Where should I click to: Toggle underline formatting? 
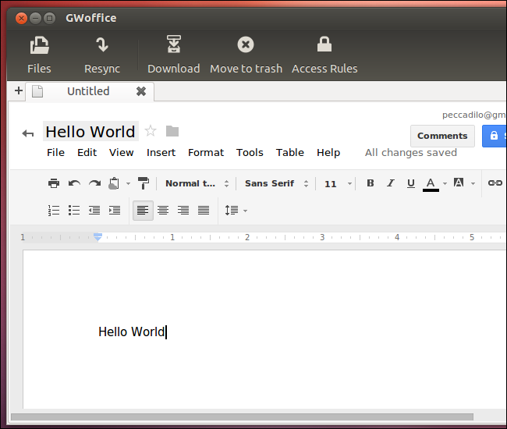(410, 183)
